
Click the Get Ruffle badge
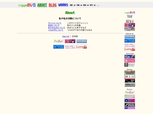point(130,57)
